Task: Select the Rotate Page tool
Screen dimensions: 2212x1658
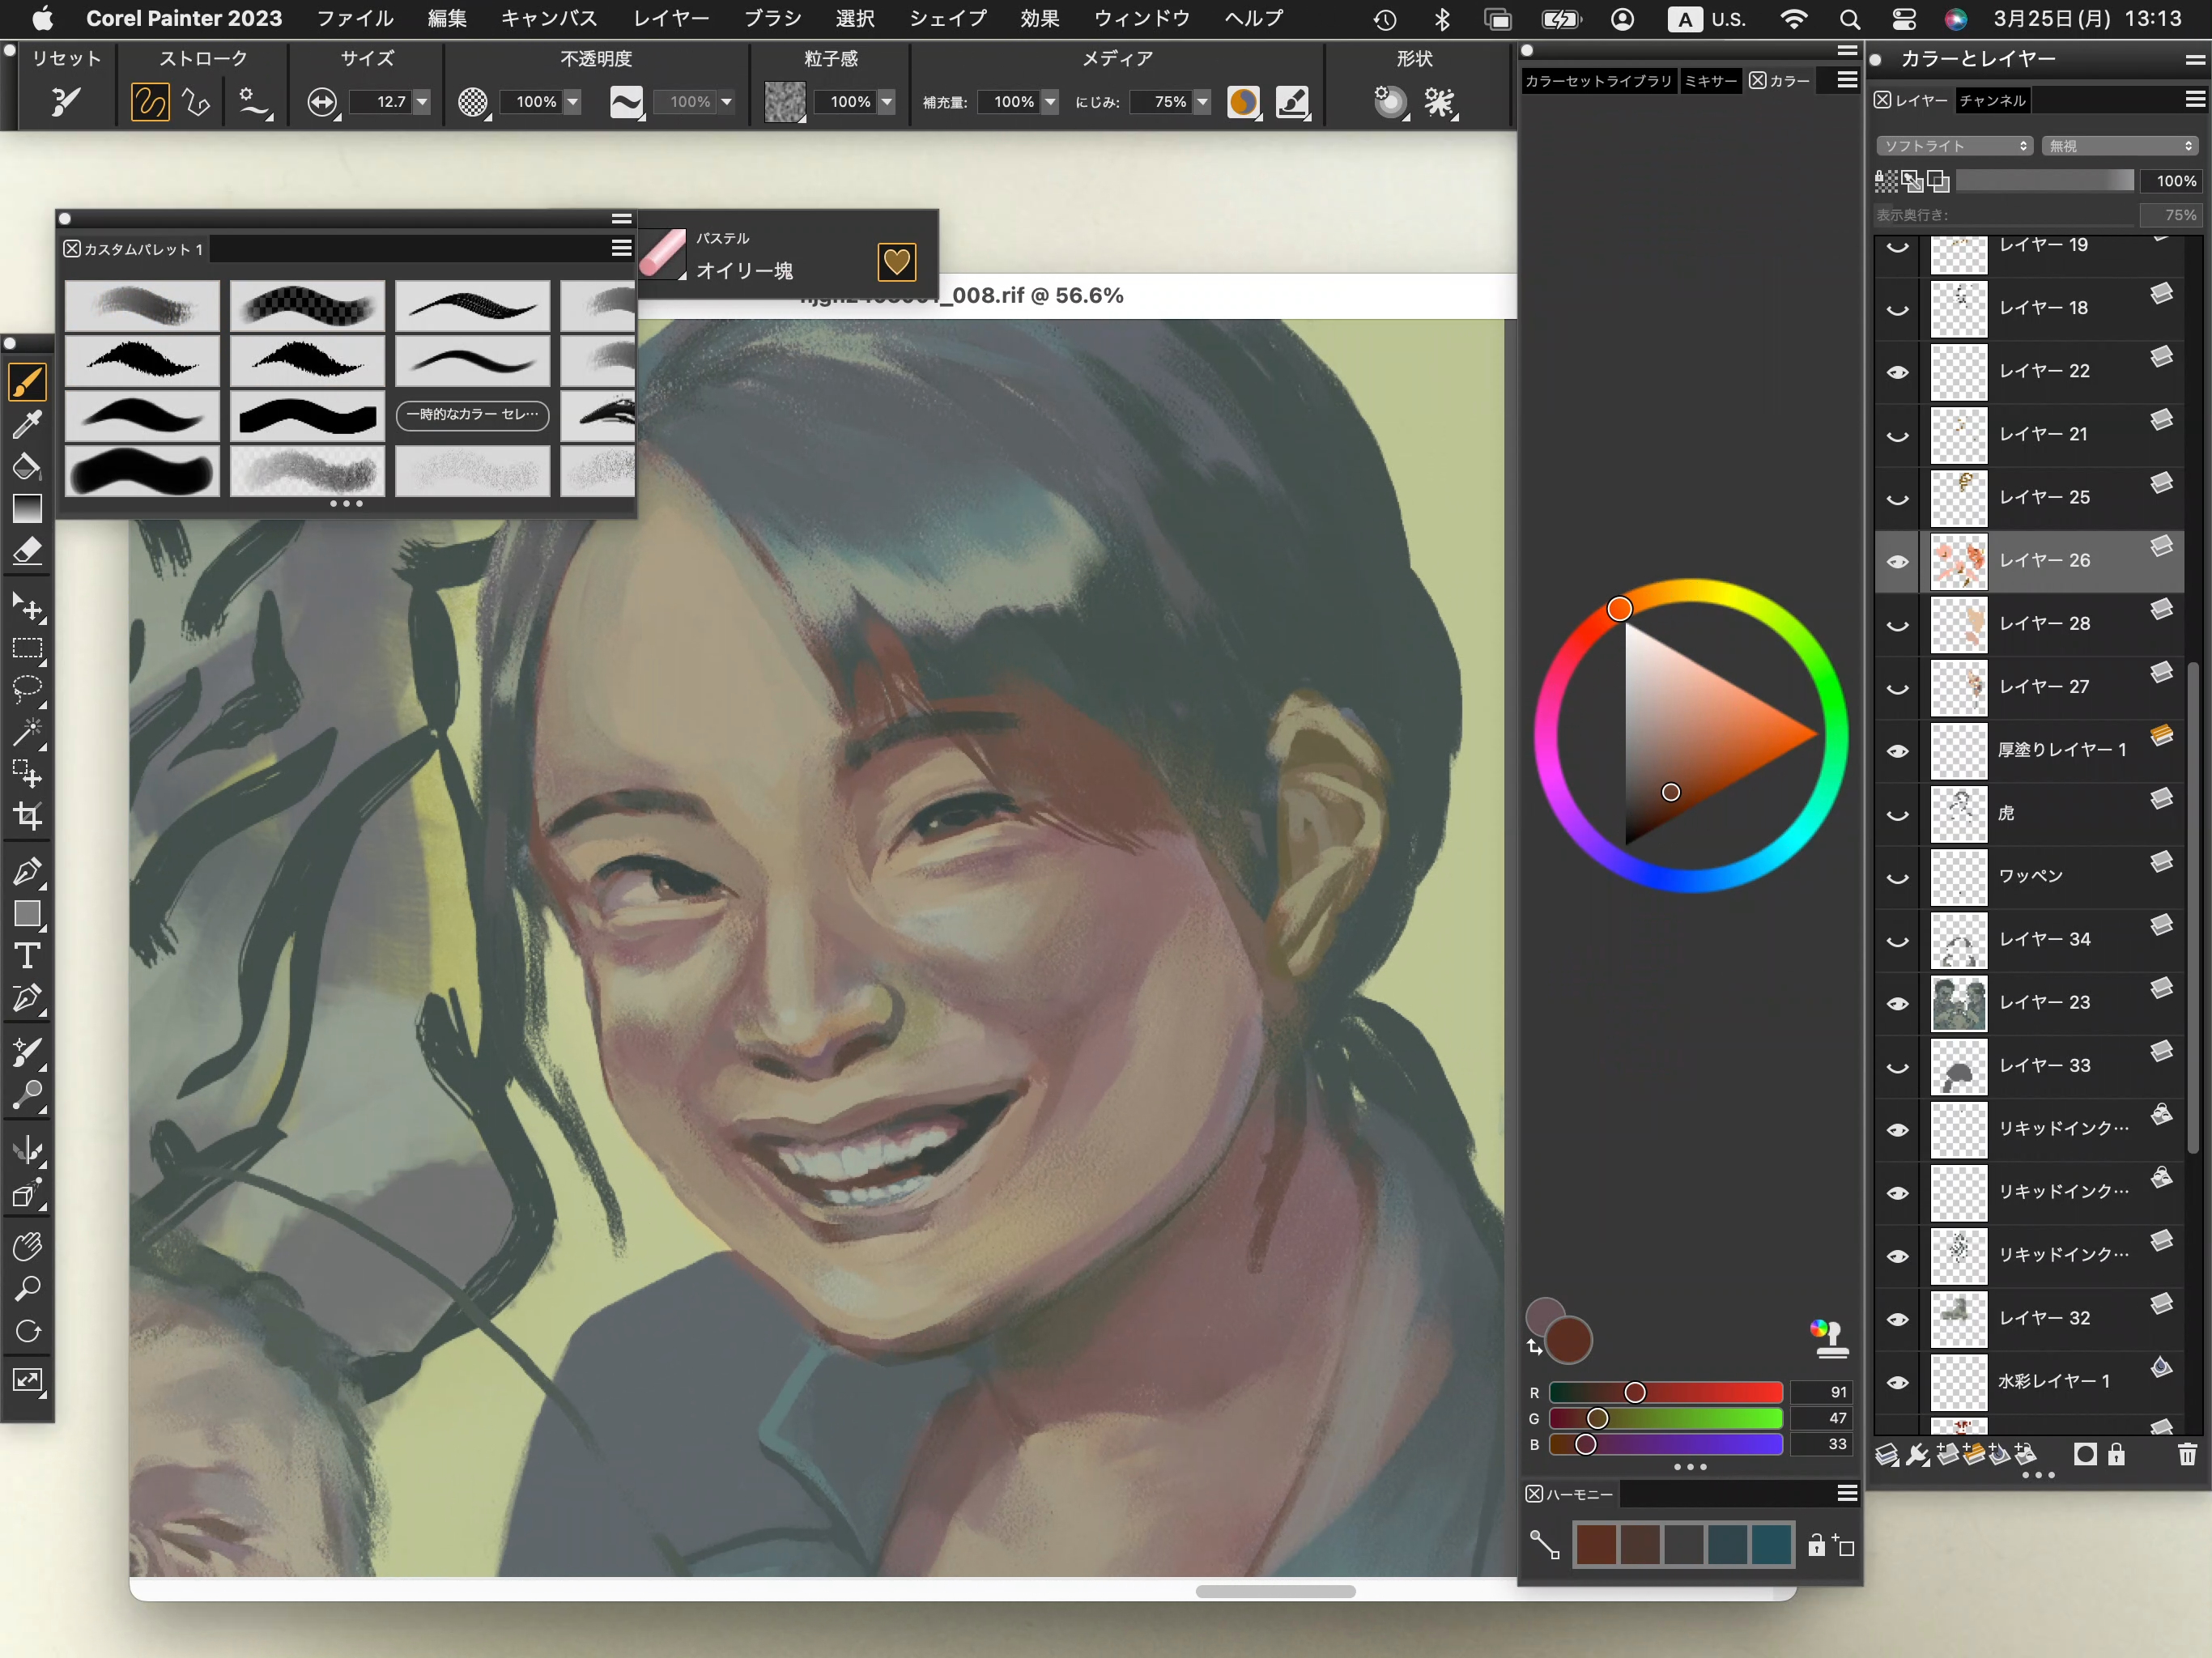Action: (27, 1331)
